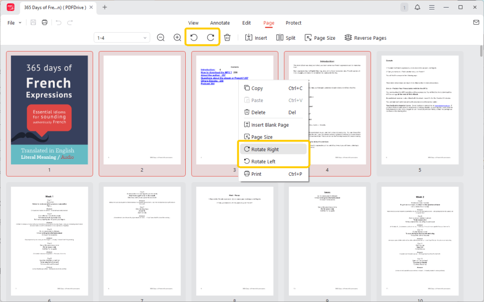The height and width of the screenshot is (302, 484).
Task: Expand the File menu chevron
Action: point(20,22)
